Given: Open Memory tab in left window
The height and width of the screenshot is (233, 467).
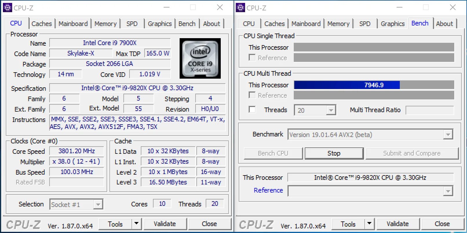Looking at the screenshot, I should (x=105, y=24).
